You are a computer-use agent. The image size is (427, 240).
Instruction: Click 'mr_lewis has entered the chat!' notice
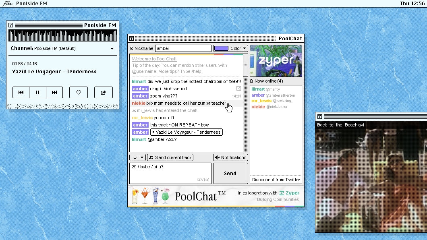[164, 110]
